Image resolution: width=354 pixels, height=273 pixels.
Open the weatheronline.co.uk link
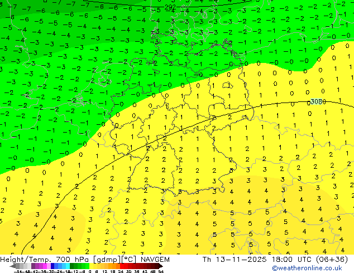(x=307, y=268)
